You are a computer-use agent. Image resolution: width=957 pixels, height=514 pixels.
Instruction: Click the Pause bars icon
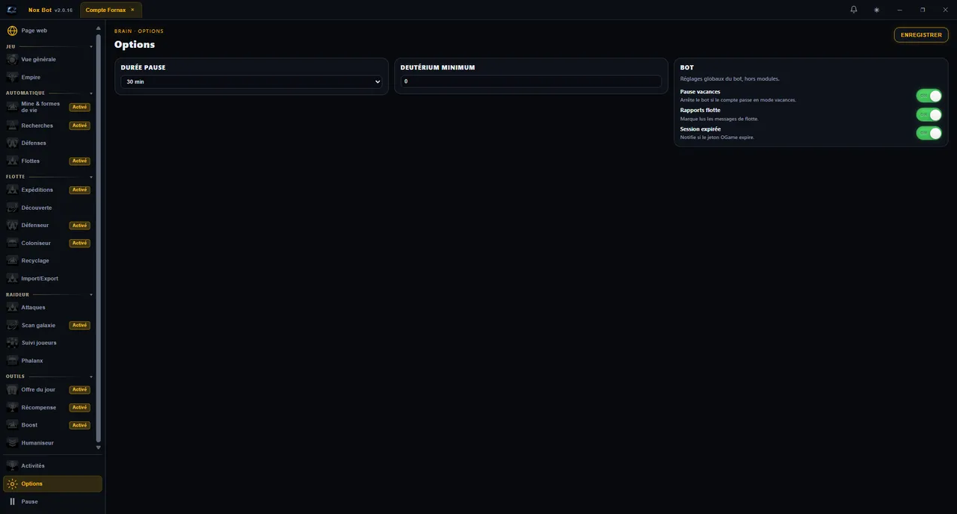[x=12, y=501]
